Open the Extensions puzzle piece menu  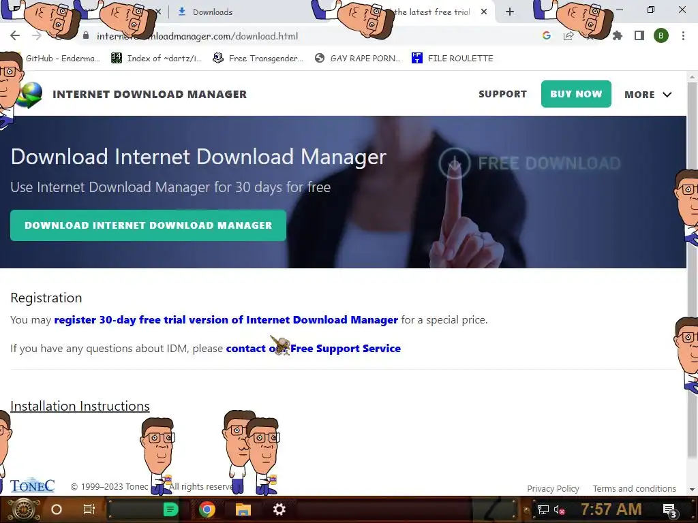click(x=617, y=36)
